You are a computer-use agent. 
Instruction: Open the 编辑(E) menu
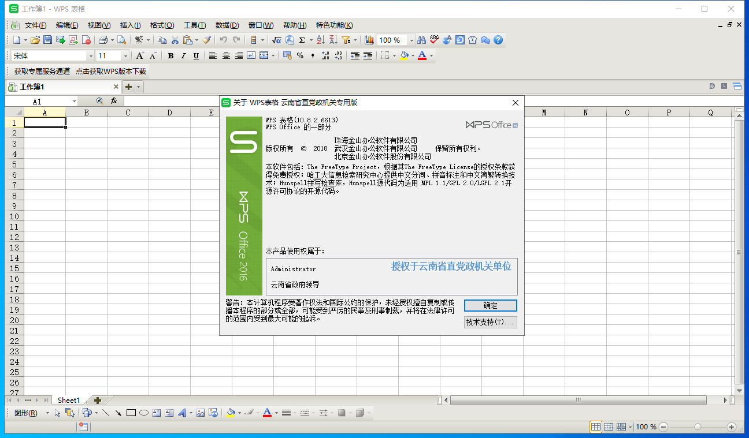point(67,25)
